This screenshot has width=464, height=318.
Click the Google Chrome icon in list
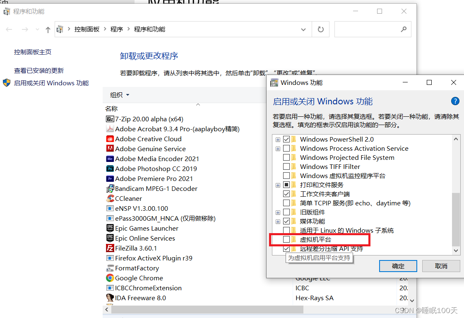pos(110,278)
